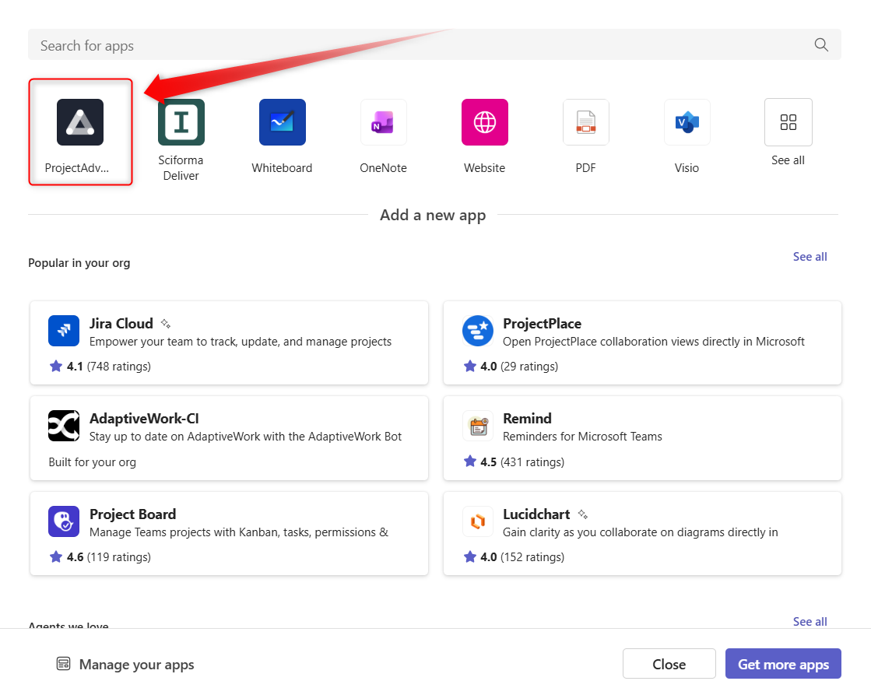Image resolution: width=871 pixels, height=695 pixels.
Task: Open the ProjectAdv... app tile
Action: pos(80,132)
